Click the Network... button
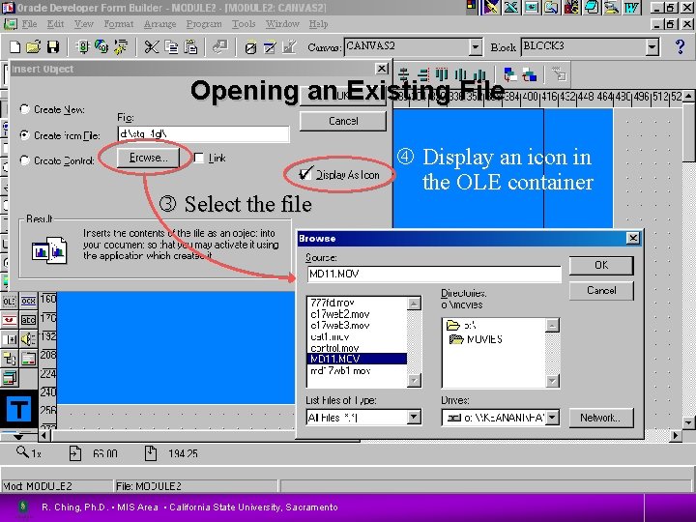 (601, 418)
